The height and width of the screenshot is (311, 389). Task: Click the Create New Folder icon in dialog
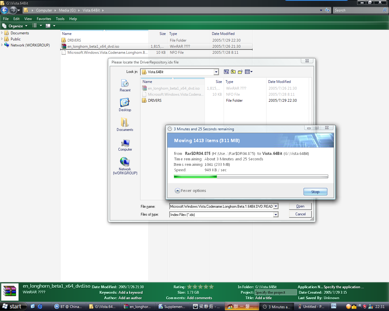pyautogui.click(x=240, y=72)
